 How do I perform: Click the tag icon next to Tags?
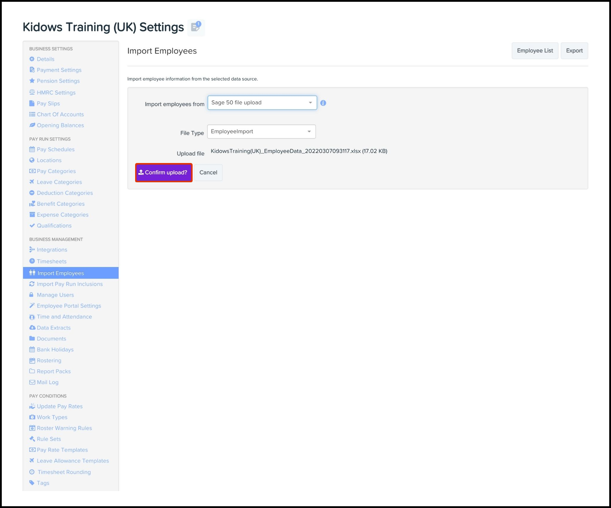32,483
